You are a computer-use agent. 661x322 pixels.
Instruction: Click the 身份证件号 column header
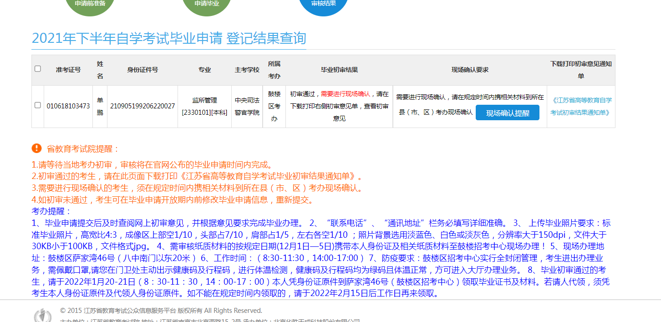click(x=142, y=70)
